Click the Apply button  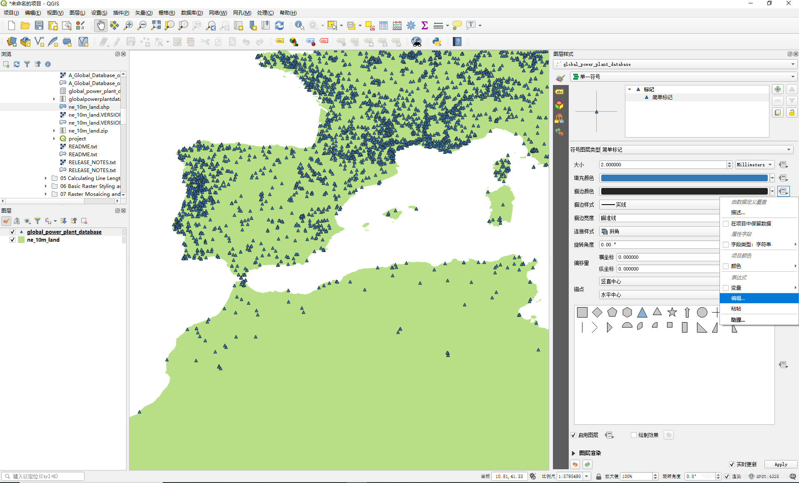coord(781,464)
